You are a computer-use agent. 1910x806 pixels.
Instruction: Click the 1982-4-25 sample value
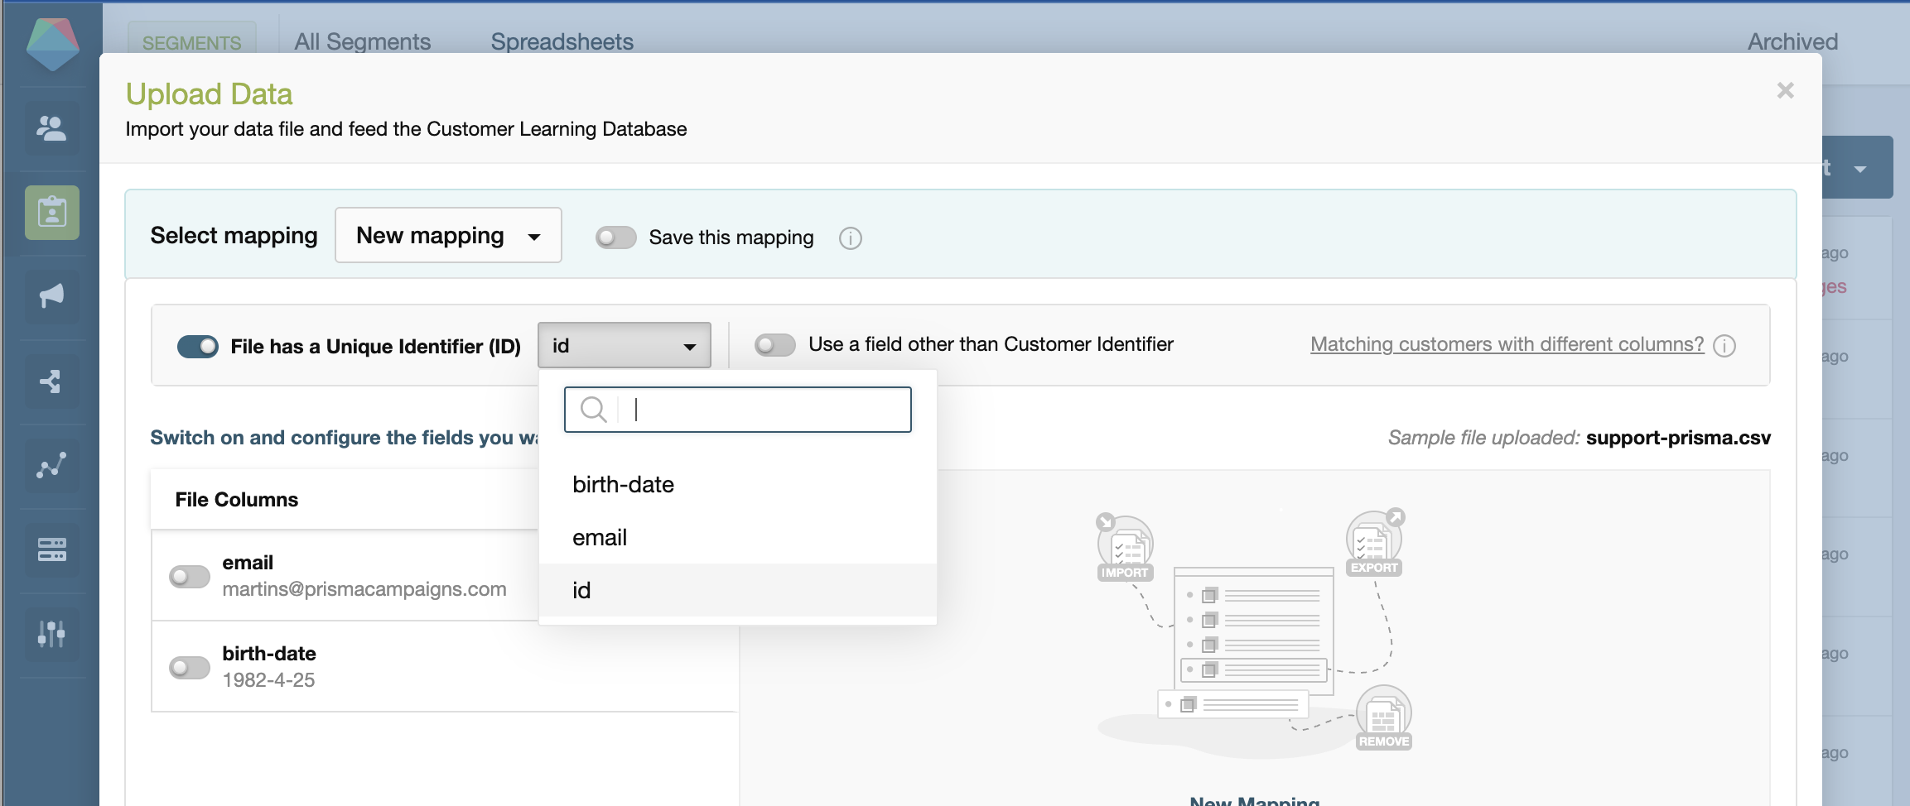pos(268,680)
